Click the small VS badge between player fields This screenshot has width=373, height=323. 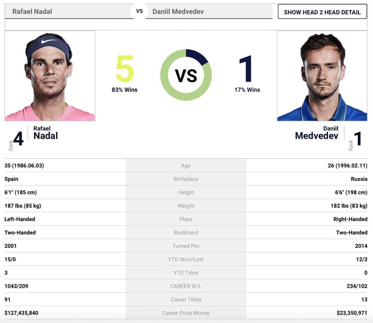click(x=140, y=11)
